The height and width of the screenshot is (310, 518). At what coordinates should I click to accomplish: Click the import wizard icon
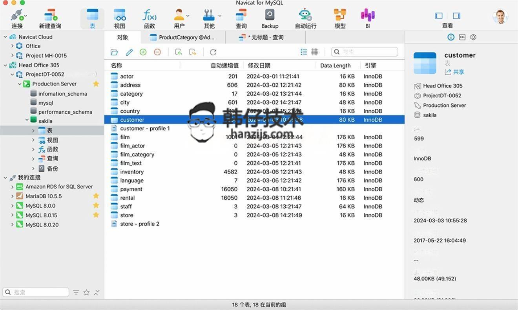point(179,52)
